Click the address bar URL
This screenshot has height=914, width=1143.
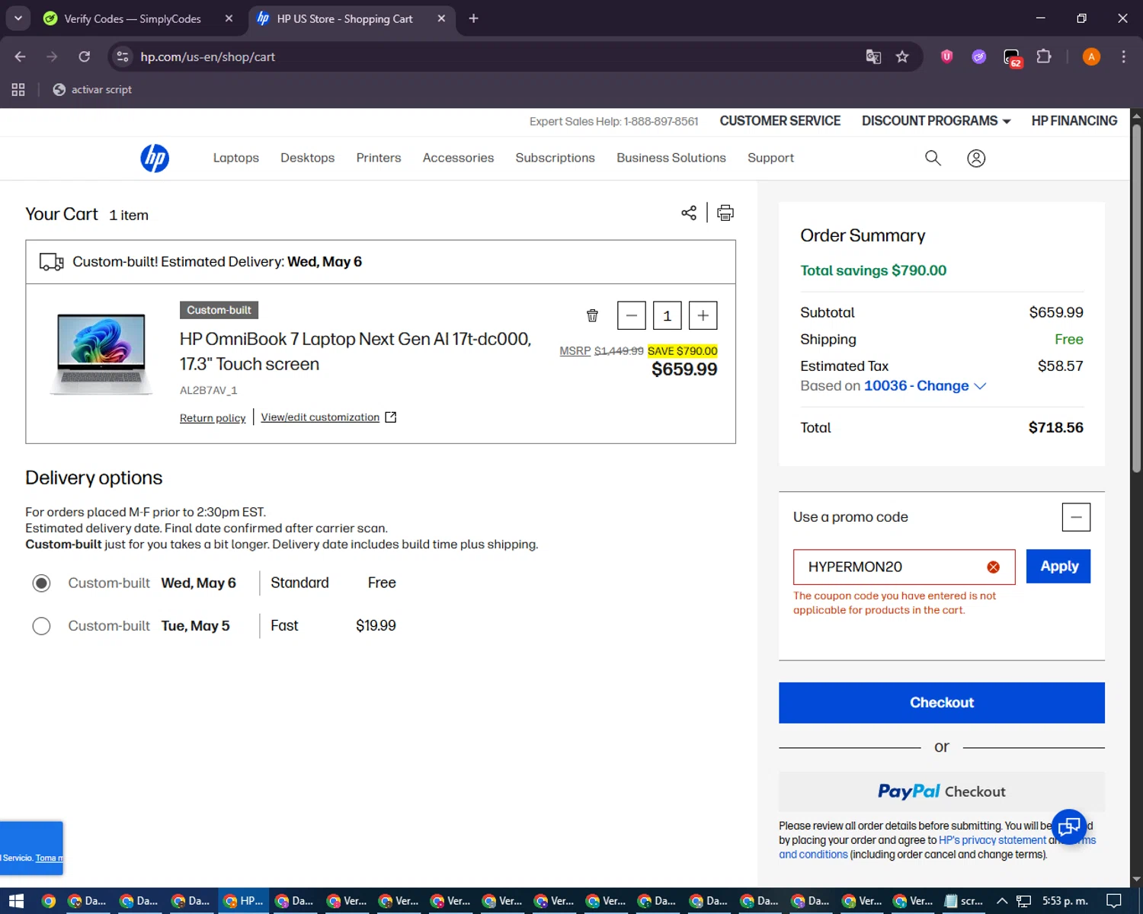(208, 56)
